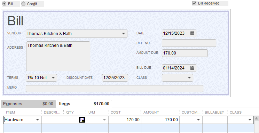259x133 pixels.
Task: Click the Amount cell showing 170.00
Action: point(160,120)
